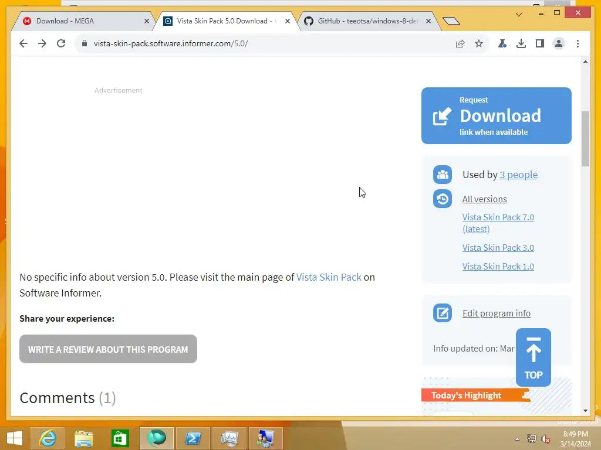Bookmark this page with the star
601x450 pixels.
tap(479, 43)
